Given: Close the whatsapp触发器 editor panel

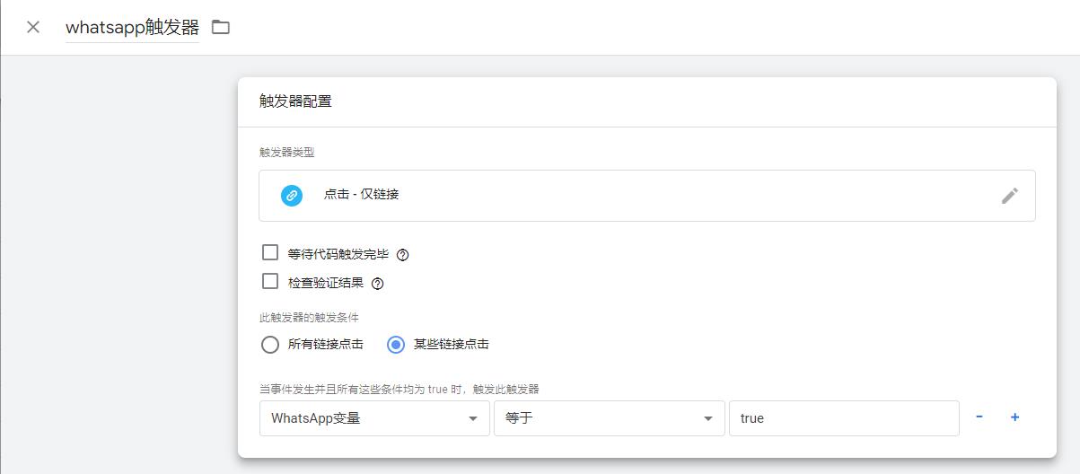Looking at the screenshot, I should pos(33,27).
